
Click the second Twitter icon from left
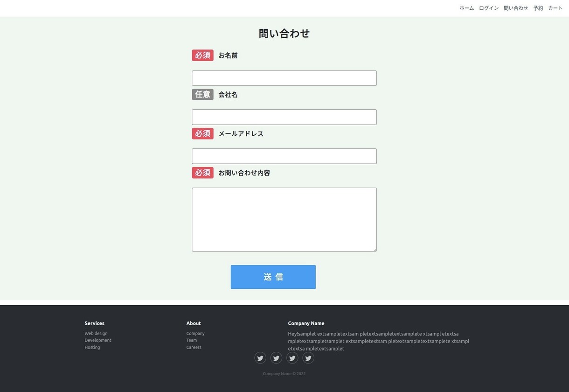pyautogui.click(x=276, y=358)
